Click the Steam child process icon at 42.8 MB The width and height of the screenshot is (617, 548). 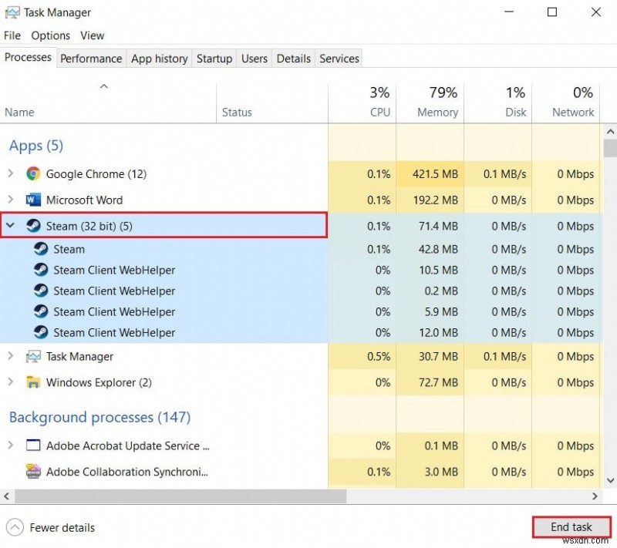coord(41,249)
